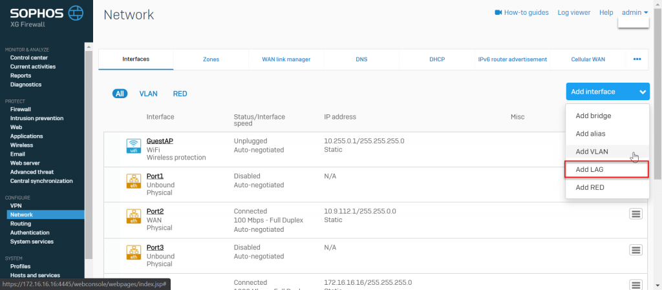The height and width of the screenshot is (290, 662).
Task: Select Add alias from the dropdown
Action: pyautogui.click(x=607, y=134)
